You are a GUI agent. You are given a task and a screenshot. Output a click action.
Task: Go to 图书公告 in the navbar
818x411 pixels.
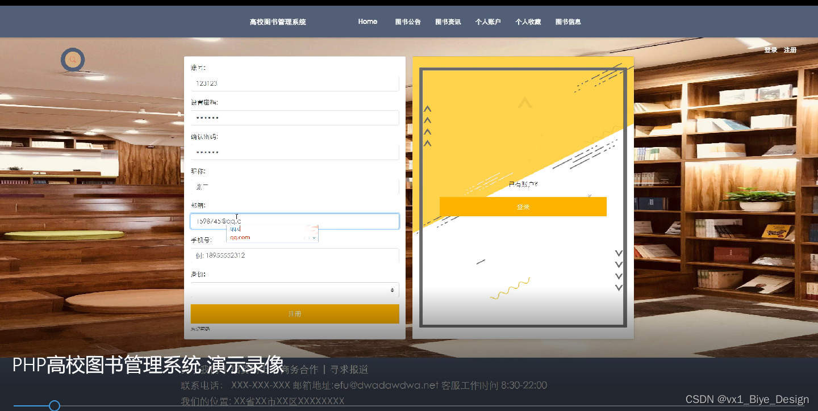tap(408, 22)
